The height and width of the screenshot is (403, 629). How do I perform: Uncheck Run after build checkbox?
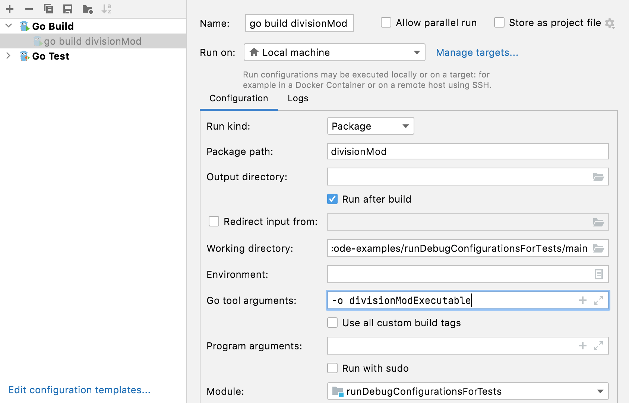[x=332, y=199]
